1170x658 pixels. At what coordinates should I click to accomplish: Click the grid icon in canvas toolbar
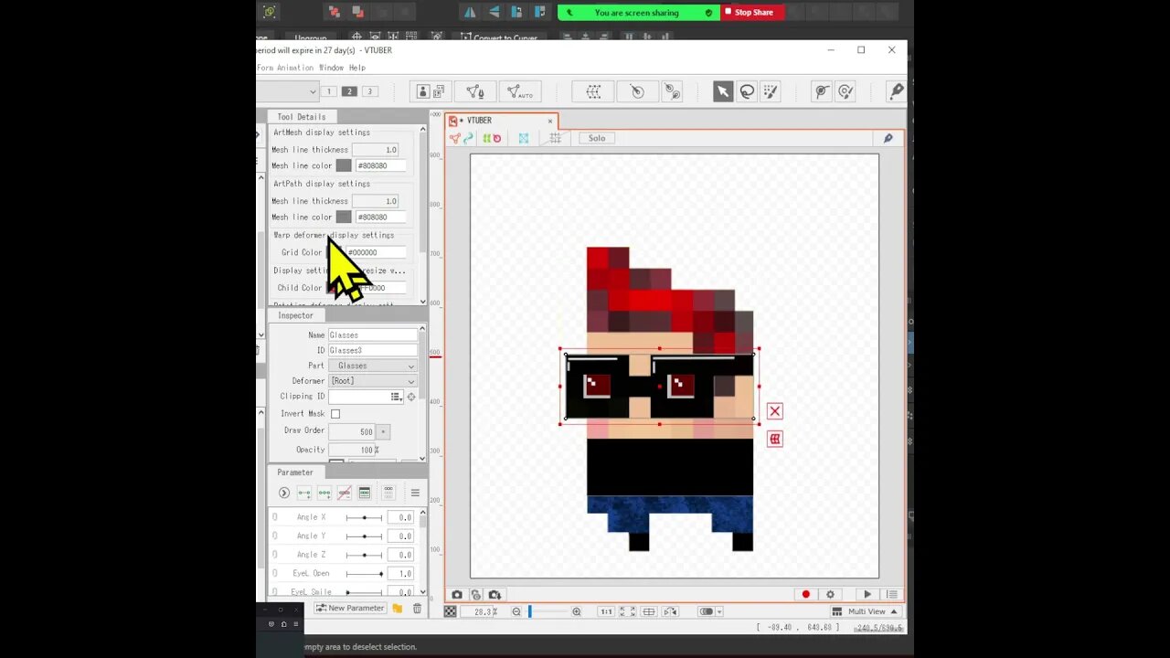click(555, 138)
